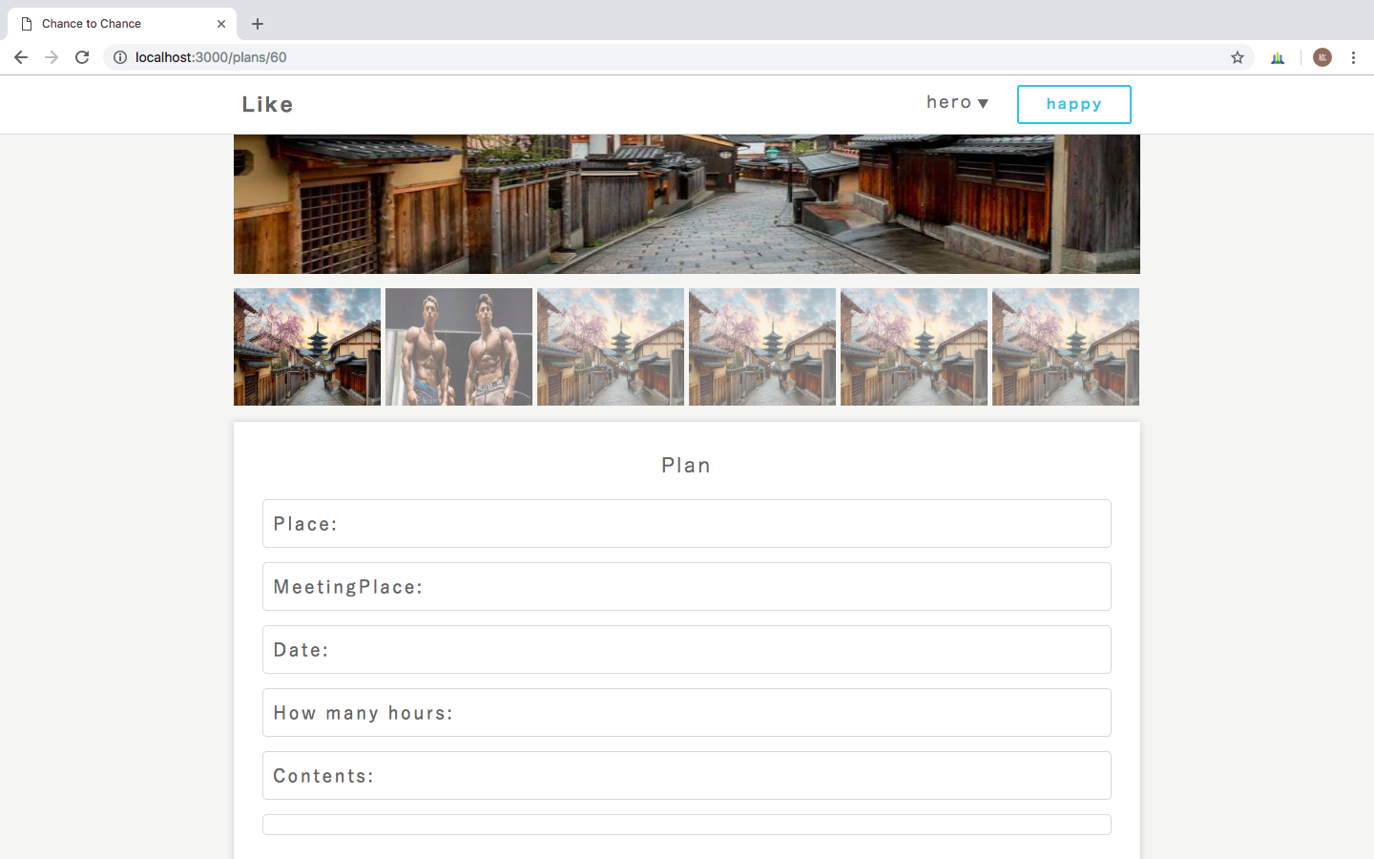Click the browser back arrow

coord(21,57)
